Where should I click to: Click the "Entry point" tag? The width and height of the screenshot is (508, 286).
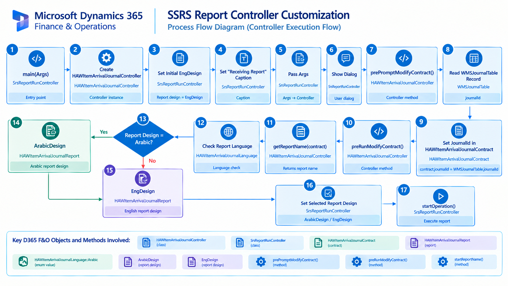coord(36,98)
